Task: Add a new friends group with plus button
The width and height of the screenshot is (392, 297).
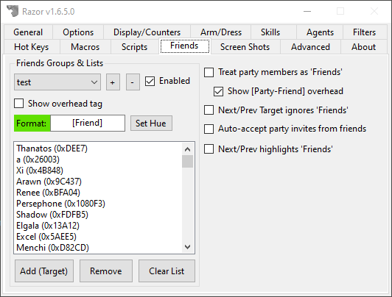Action: point(113,82)
